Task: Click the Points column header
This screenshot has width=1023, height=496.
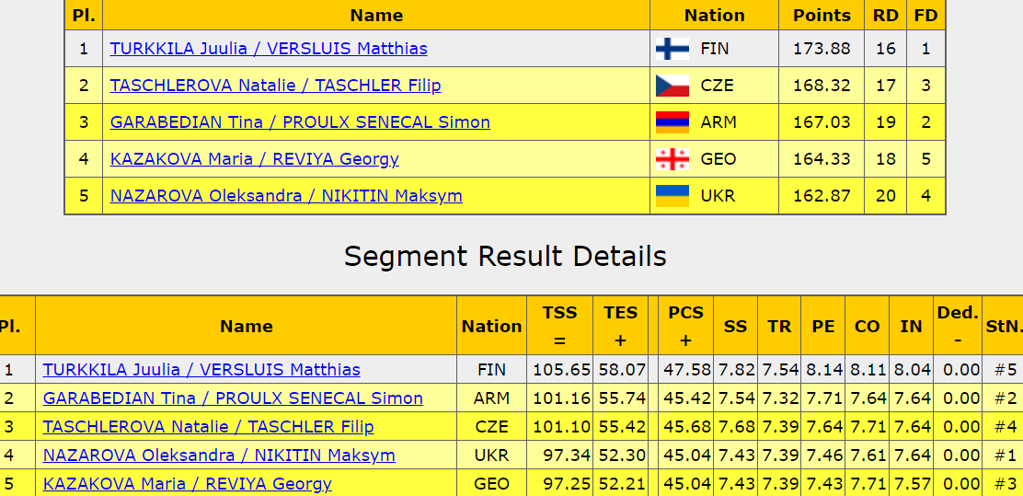Action: pyautogui.click(x=822, y=15)
